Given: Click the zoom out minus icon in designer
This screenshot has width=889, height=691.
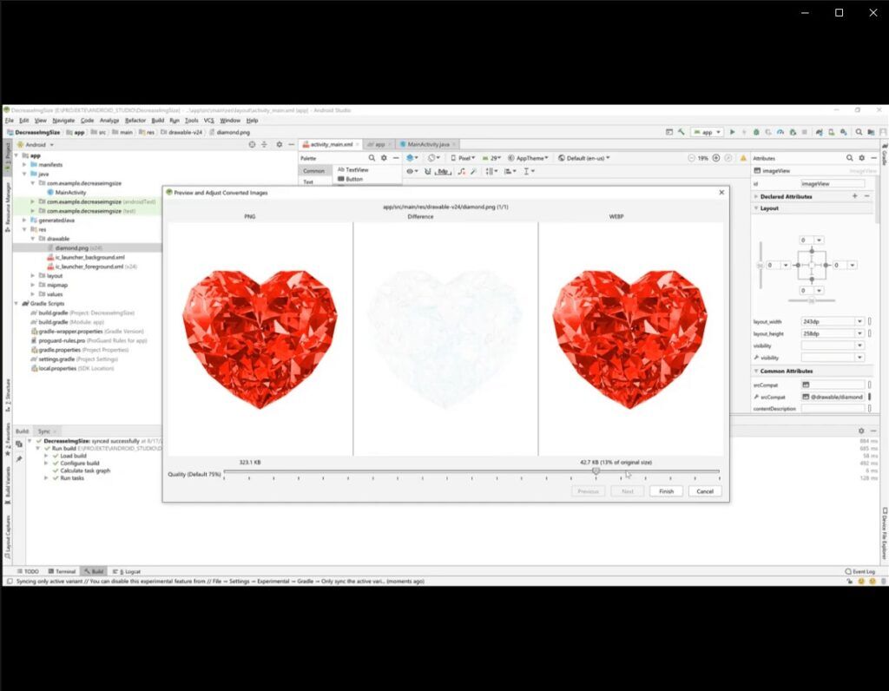Looking at the screenshot, I should pyautogui.click(x=691, y=158).
